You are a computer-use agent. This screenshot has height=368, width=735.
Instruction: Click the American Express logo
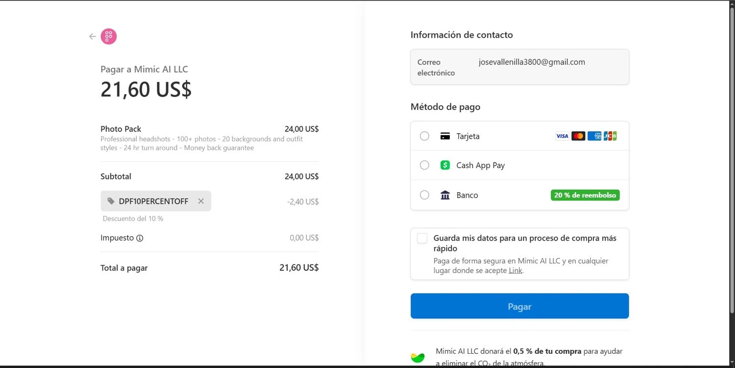click(x=594, y=136)
